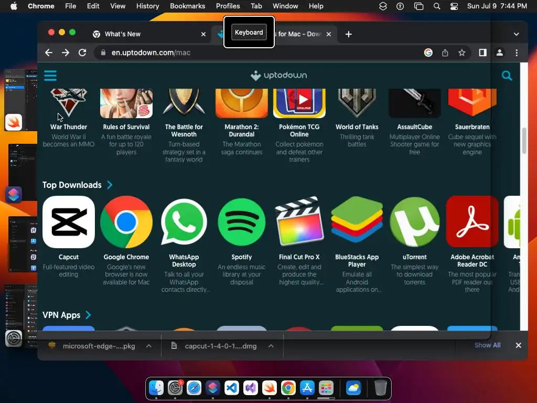Expand options for microsoft-edge pkg download
Screen dimensions: 537x403
148,346
